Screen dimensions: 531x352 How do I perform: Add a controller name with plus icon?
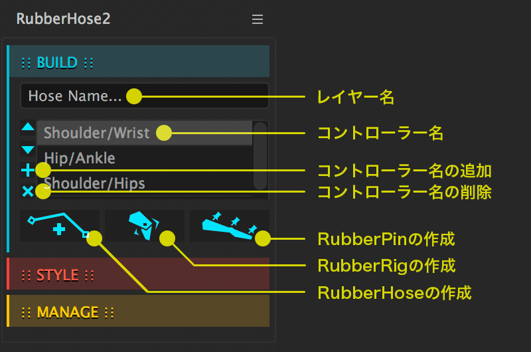pos(27,171)
